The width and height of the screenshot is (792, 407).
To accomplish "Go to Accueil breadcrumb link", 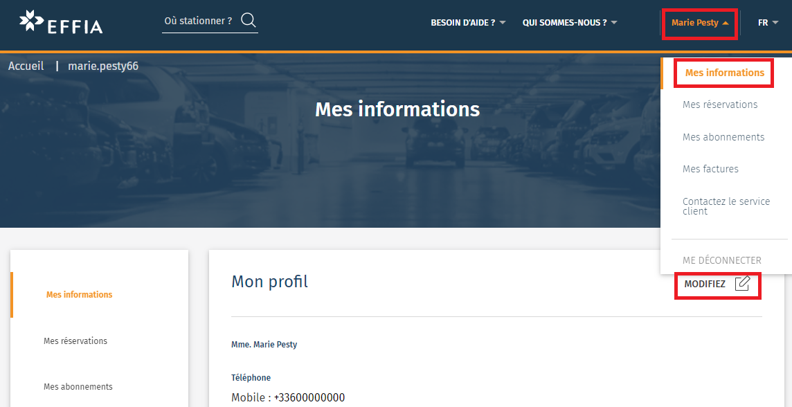I will pos(26,66).
